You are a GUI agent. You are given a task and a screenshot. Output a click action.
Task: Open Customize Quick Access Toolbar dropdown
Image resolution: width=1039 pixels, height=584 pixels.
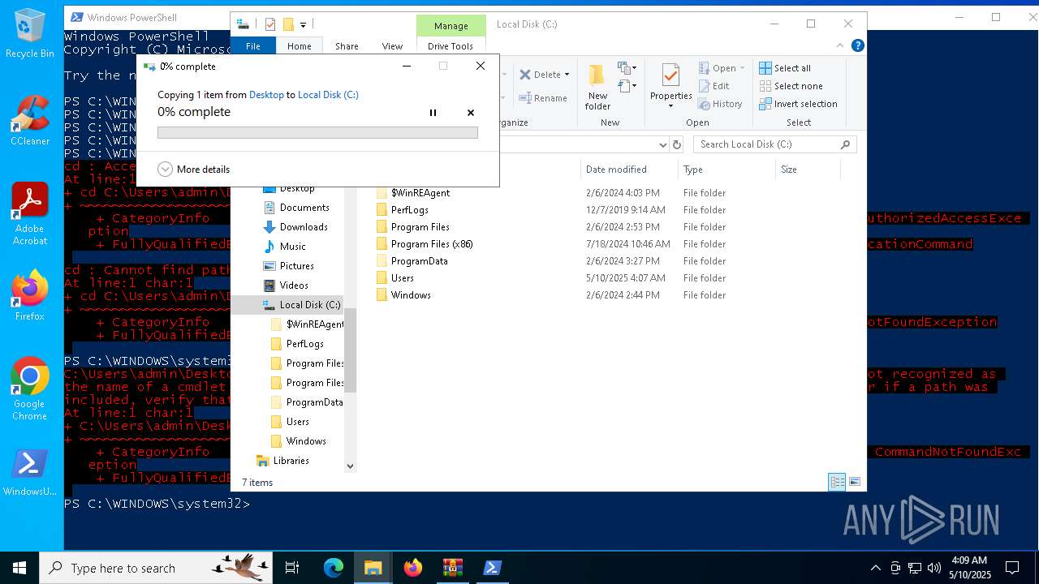303,25
